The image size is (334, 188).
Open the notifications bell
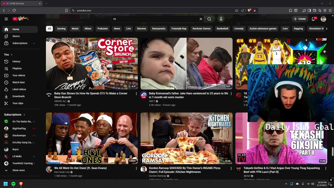314,19
